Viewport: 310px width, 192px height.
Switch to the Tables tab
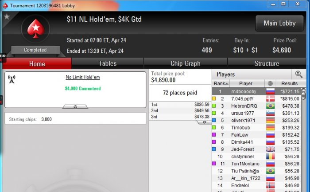coord(108,63)
